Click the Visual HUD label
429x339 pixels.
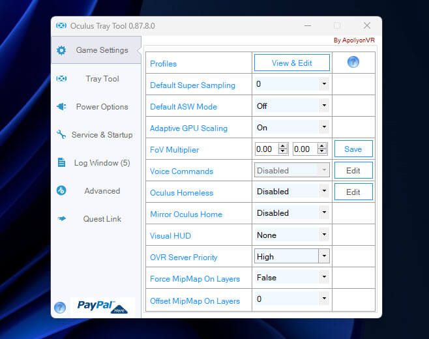(170, 236)
